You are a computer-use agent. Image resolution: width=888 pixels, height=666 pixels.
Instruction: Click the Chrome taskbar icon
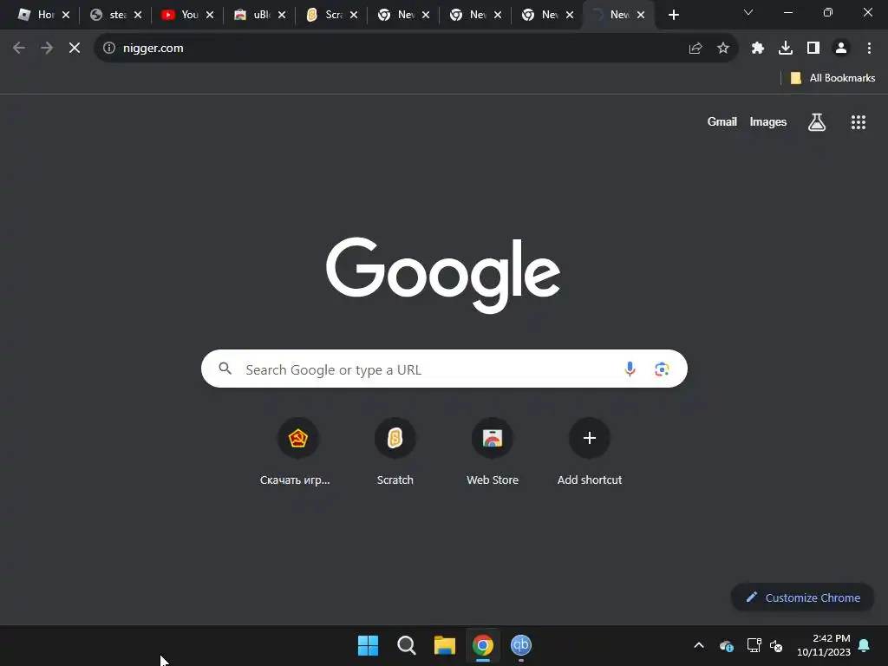click(x=483, y=645)
